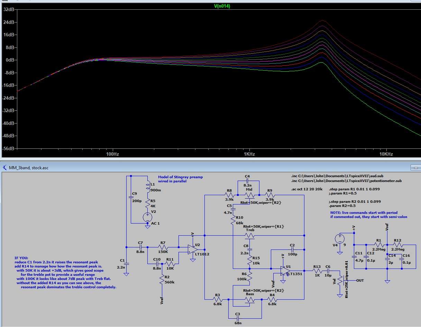Click the 'MM_3band, stock.asc' window title bar
Screen dimensions: 421x327
(x=210, y=167)
